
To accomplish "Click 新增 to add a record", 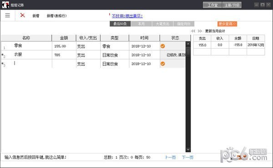I will [x=35, y=16].
